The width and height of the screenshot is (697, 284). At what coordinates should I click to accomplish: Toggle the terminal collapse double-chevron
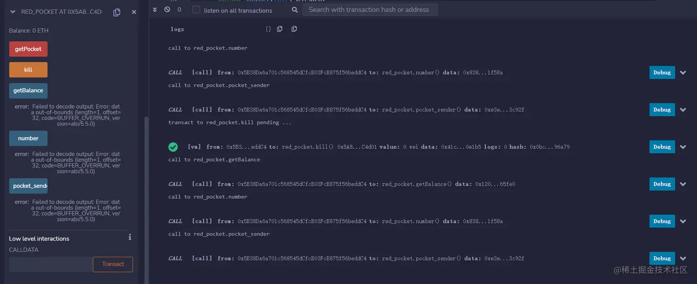pyautogui.click(x=155, y=9)
